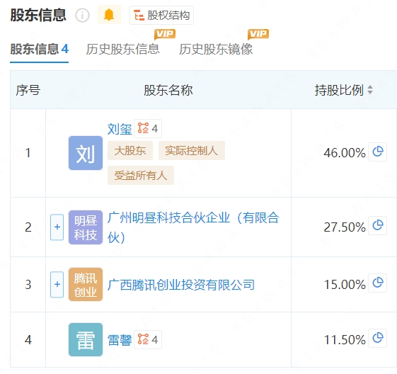Image resolution: width=397 pixels, height=374 pixels.
Task: Open pie chart icon for 15.00% share
Action: click(x=377, y=283)
